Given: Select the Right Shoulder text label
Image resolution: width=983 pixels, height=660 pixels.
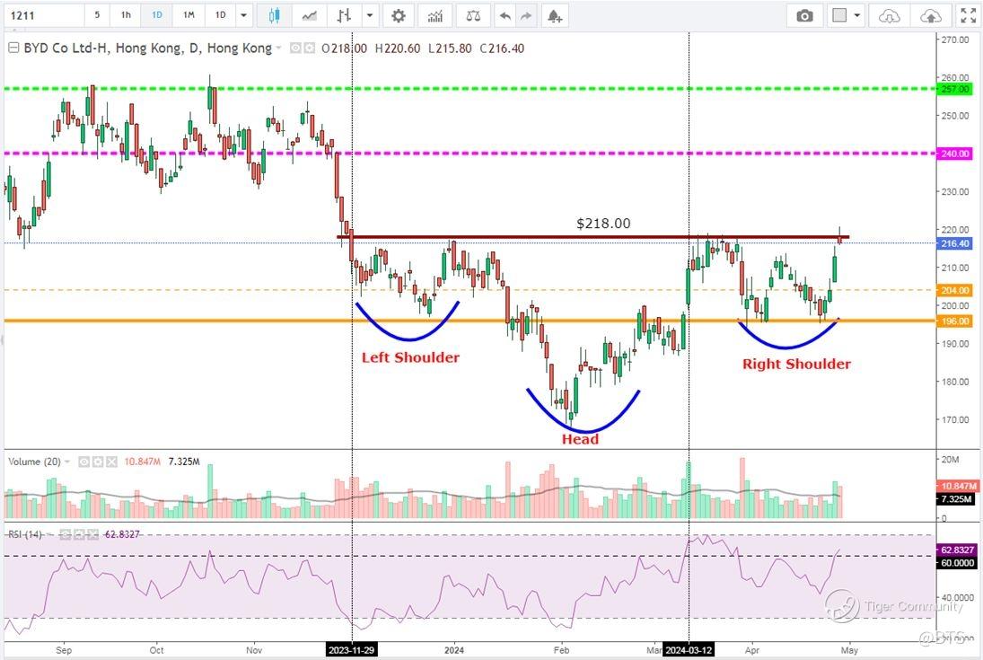Looking at the screenshot, I should (x=797, y=364).
